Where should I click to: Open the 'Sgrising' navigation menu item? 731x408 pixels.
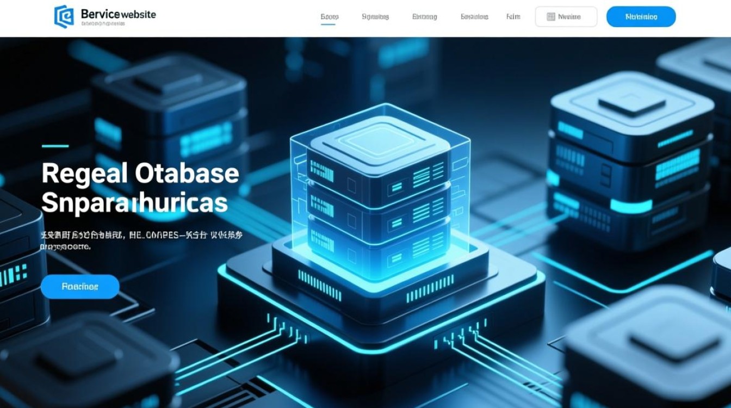[375, 17]
